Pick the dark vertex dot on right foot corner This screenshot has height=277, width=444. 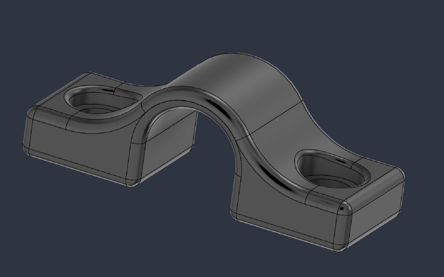click(x=342, y=209)
